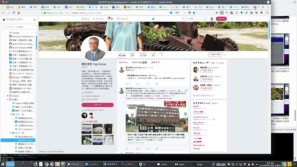Image resolution: width=297 pixels, height=167 pixels.
Task: Open a new tab with plus
Action: (263, 7)
